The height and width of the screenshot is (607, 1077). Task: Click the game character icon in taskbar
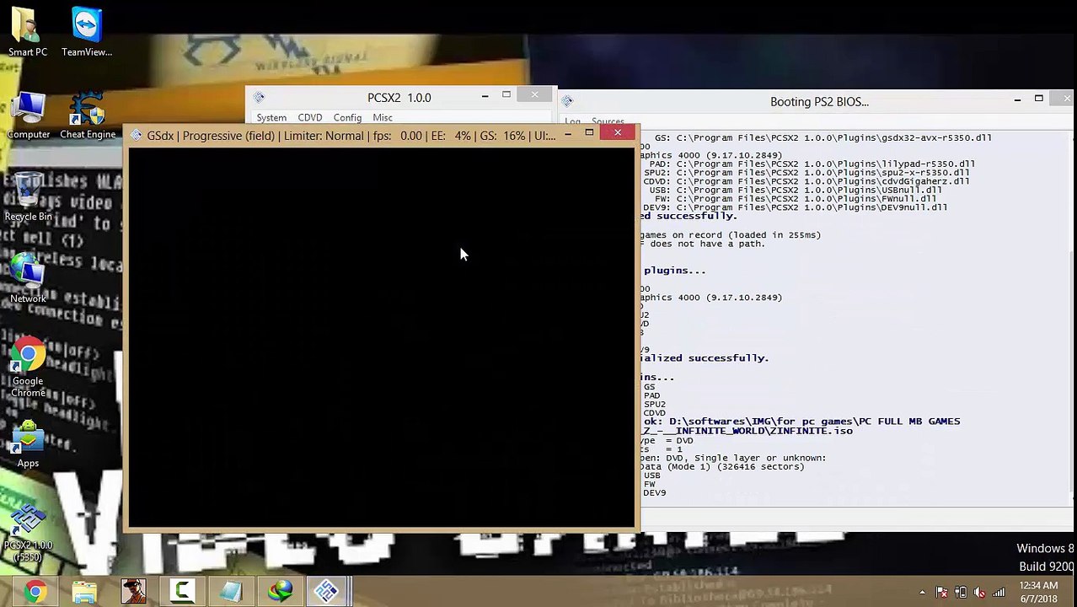coord(133,592)
